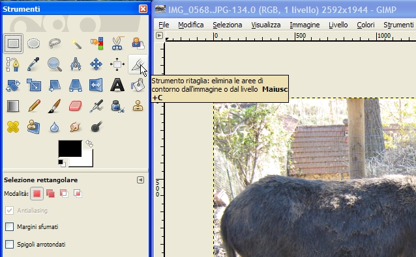The height and width of the screenshot is (257, 416).
Task: Reset colors to default black and white
Action: 62,163
